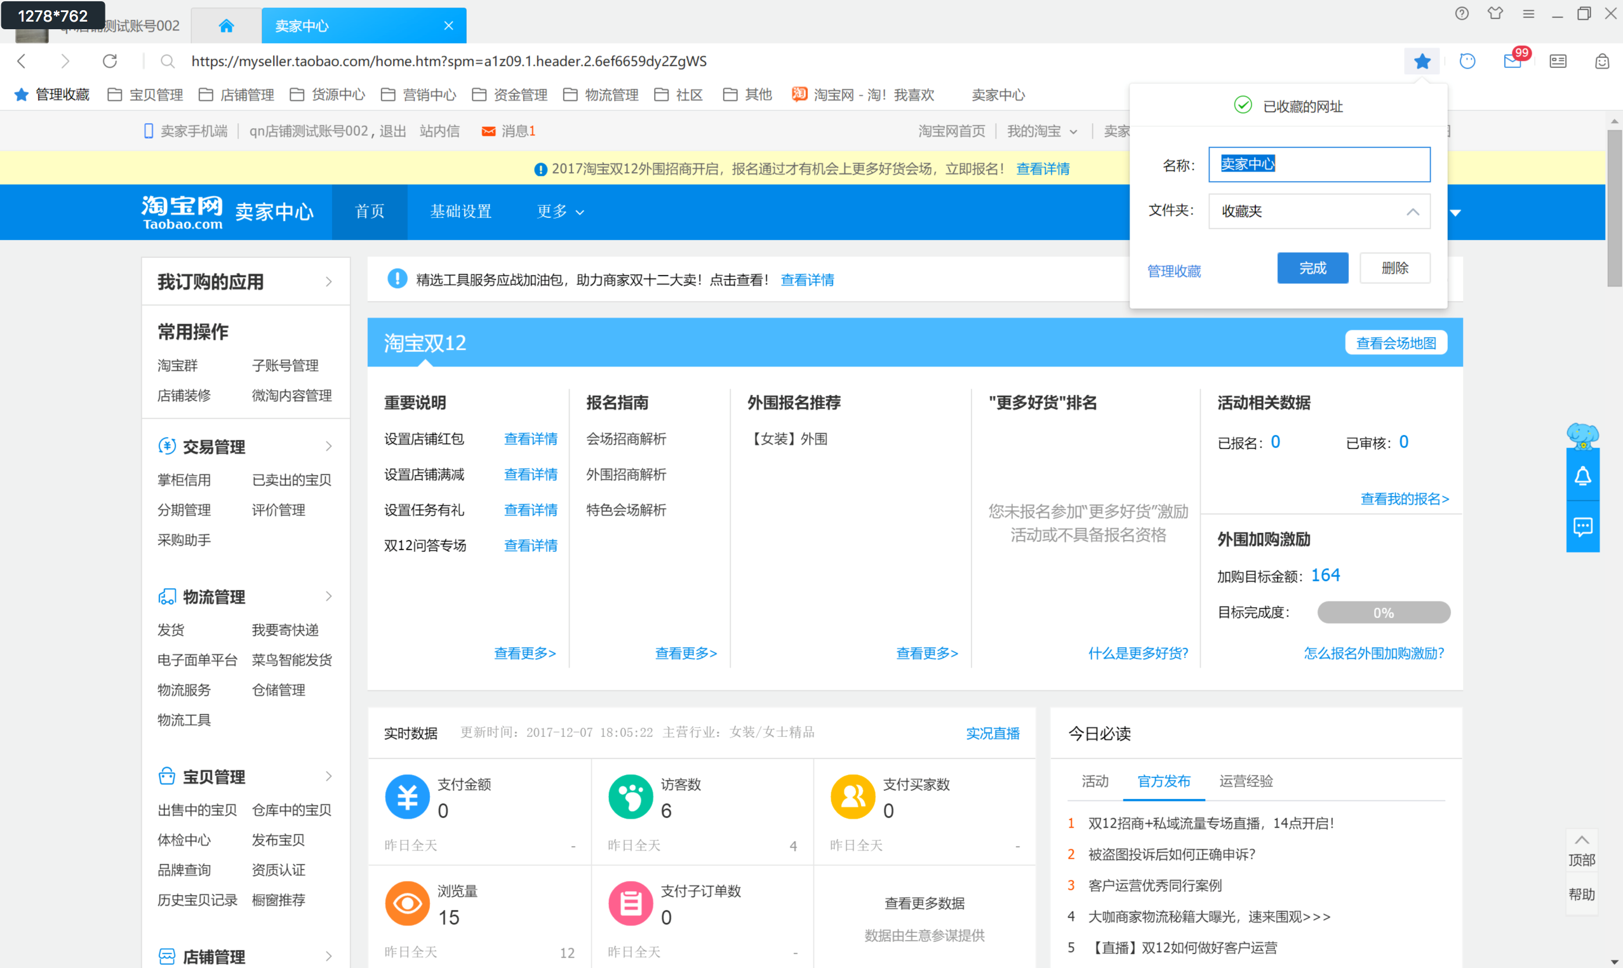Click the 删除 button in bookmark popup
The width and height of the screenshot is (1623, 968).
pos(1395,268)
